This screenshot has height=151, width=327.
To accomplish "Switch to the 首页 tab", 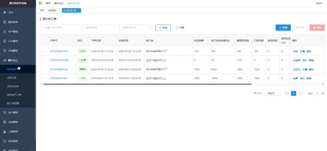I will point(42,11).
